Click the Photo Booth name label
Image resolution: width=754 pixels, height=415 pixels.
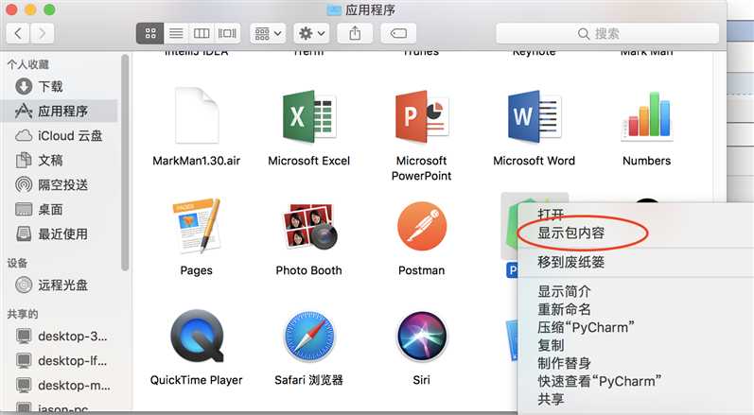[308, 270]
